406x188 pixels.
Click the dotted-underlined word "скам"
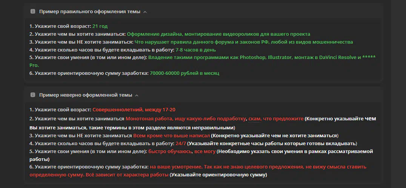point(255,119)
